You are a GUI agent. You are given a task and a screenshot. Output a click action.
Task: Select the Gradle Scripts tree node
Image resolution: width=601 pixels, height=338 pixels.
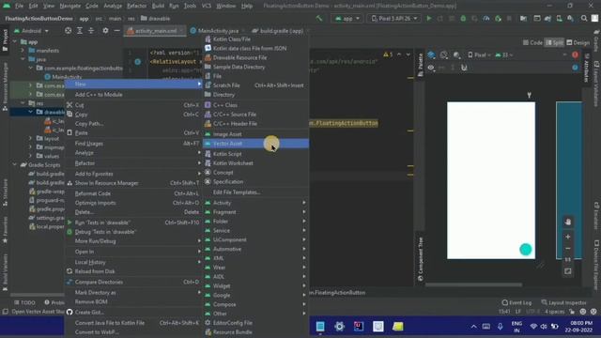44,165
